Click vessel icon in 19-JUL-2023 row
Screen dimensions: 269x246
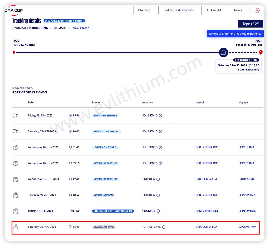(x=16, y=179)
